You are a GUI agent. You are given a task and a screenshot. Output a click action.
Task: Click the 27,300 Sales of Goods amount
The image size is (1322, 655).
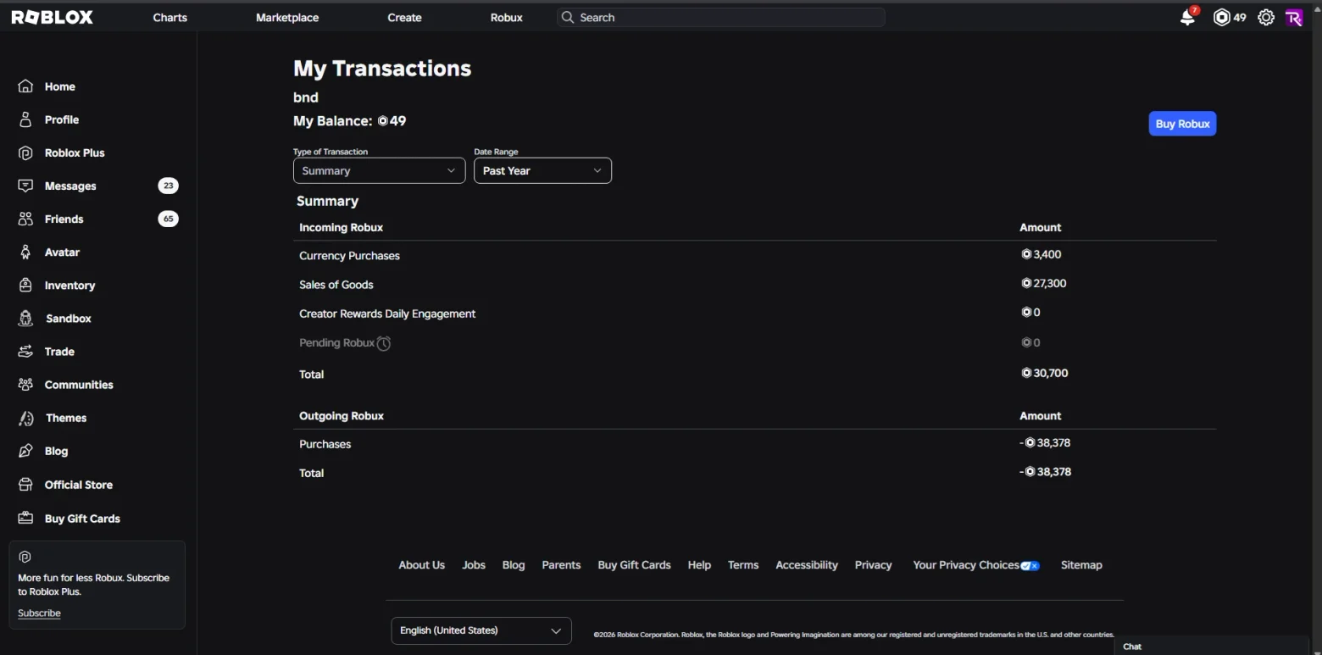click(1044, 284)
